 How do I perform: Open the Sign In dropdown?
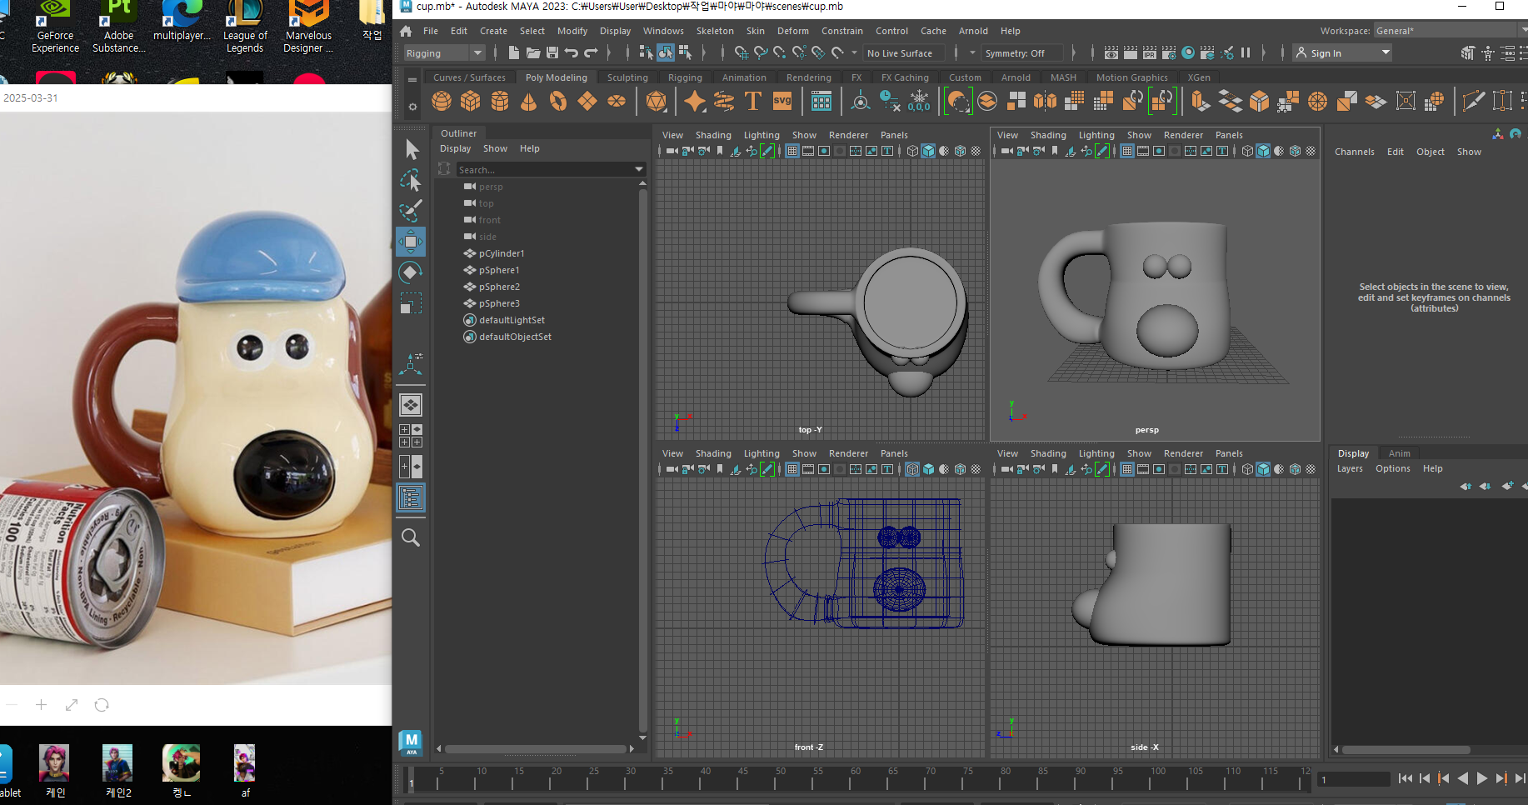tap(1341, 52)
